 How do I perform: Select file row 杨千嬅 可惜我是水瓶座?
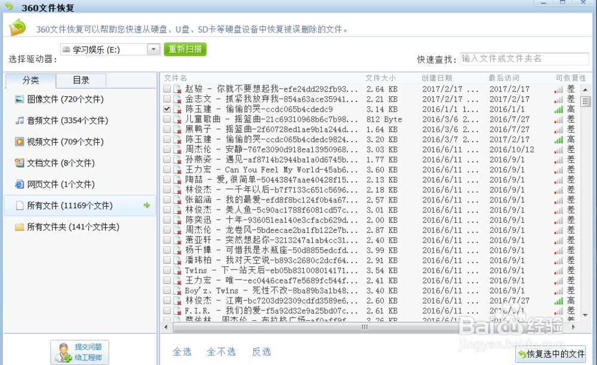coord(370,250)
